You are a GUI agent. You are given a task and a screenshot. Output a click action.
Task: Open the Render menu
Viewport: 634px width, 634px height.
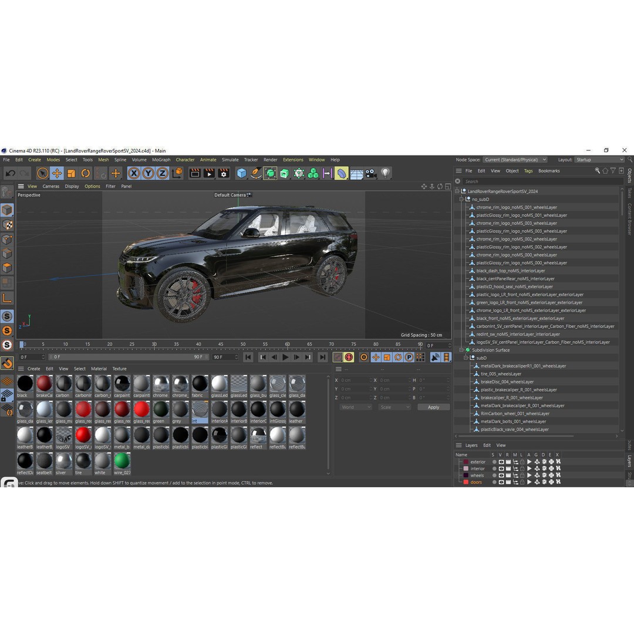pos(271,160)
